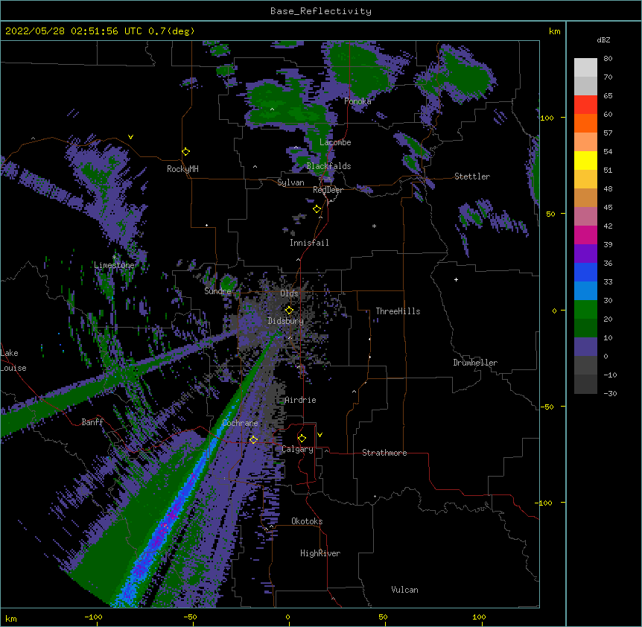Screen dimensions: 642x627
Task: Select the Stettler label
Action: (472, 176)
